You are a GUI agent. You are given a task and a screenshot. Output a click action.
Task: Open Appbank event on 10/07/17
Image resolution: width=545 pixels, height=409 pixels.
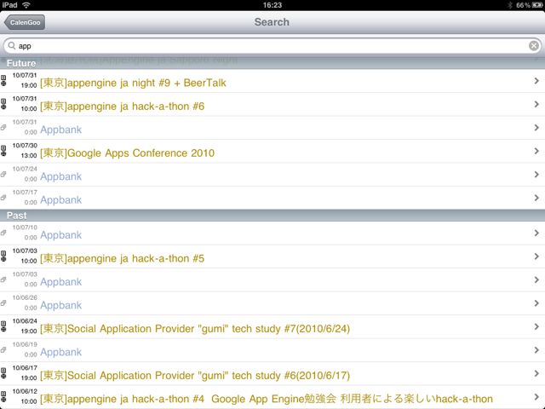pos(272,198)
